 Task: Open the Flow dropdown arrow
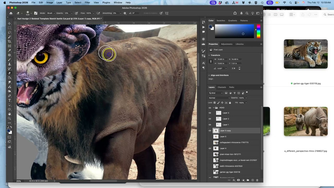point(93,13)
